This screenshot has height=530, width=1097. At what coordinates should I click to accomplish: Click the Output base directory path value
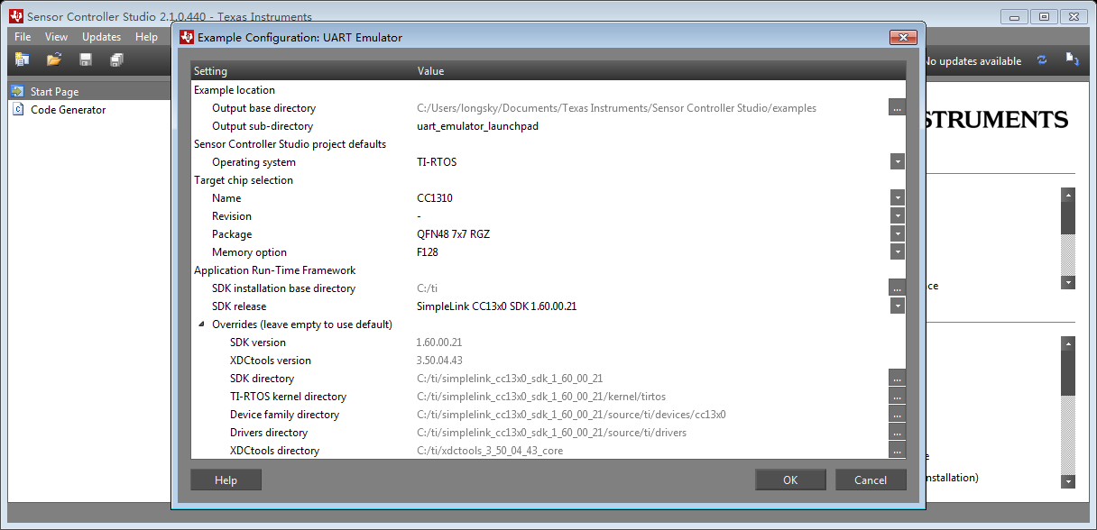pos(616,108)
